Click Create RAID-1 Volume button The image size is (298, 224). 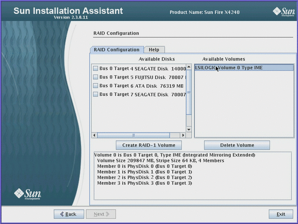click(x=149, y=145)
